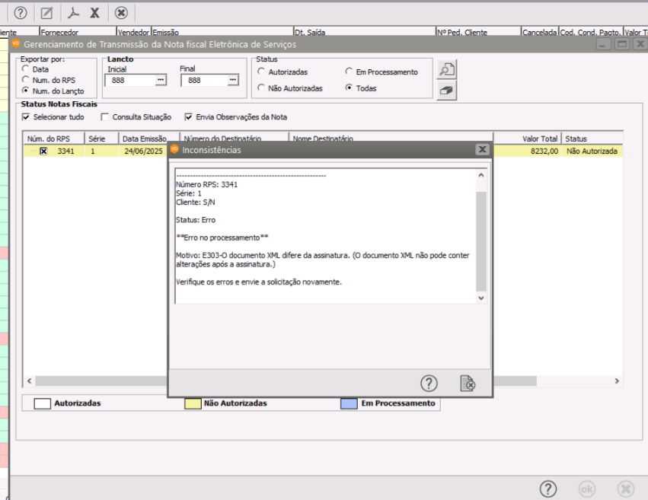Click the help icon in the Inconsistências dialog
This screenshot has height=500, width=648.
click(429, 383)
